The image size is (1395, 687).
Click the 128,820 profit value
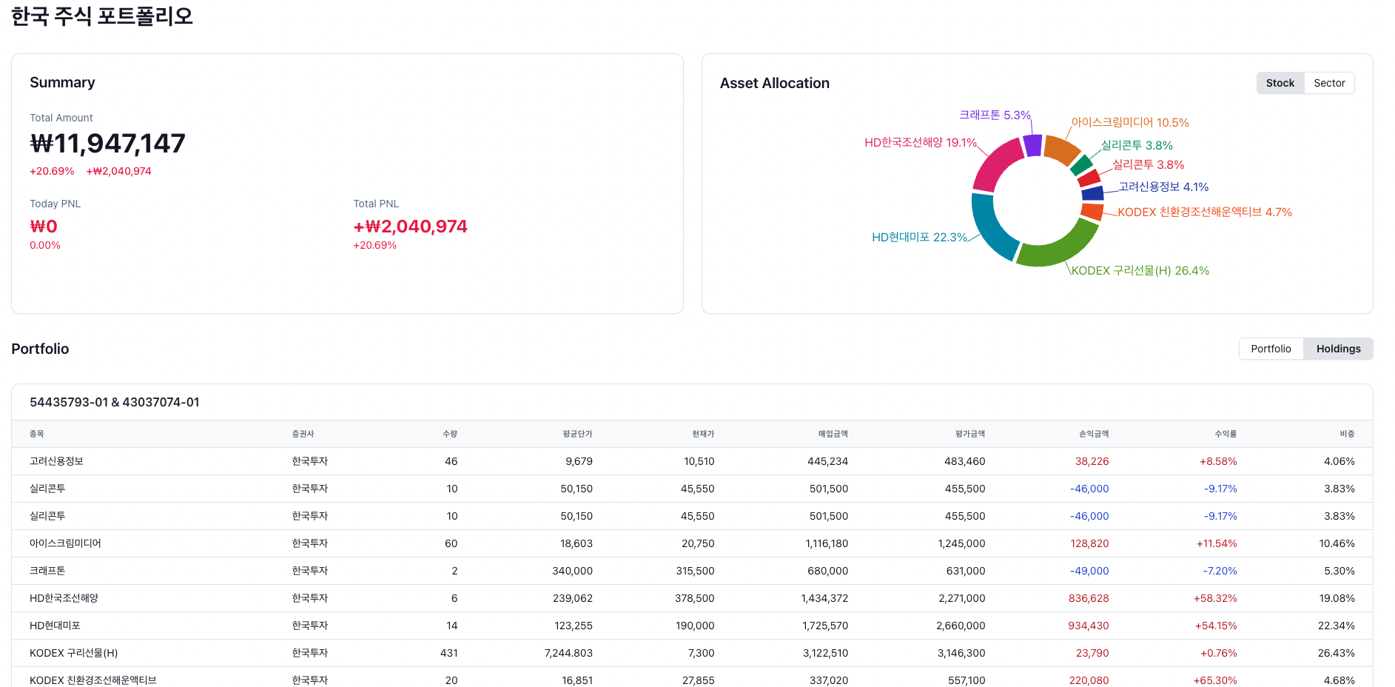click(1089, 543)
